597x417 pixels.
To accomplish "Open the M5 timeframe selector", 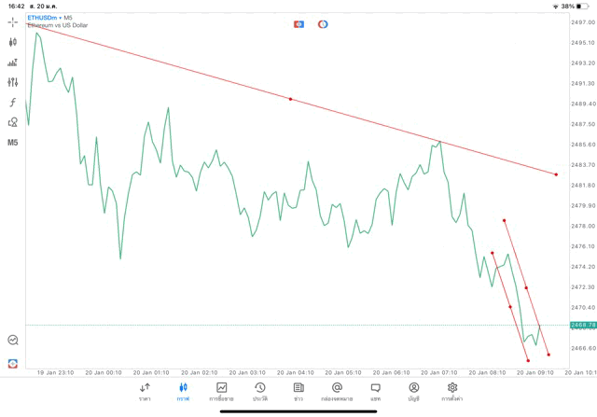I will click(13, 143).
